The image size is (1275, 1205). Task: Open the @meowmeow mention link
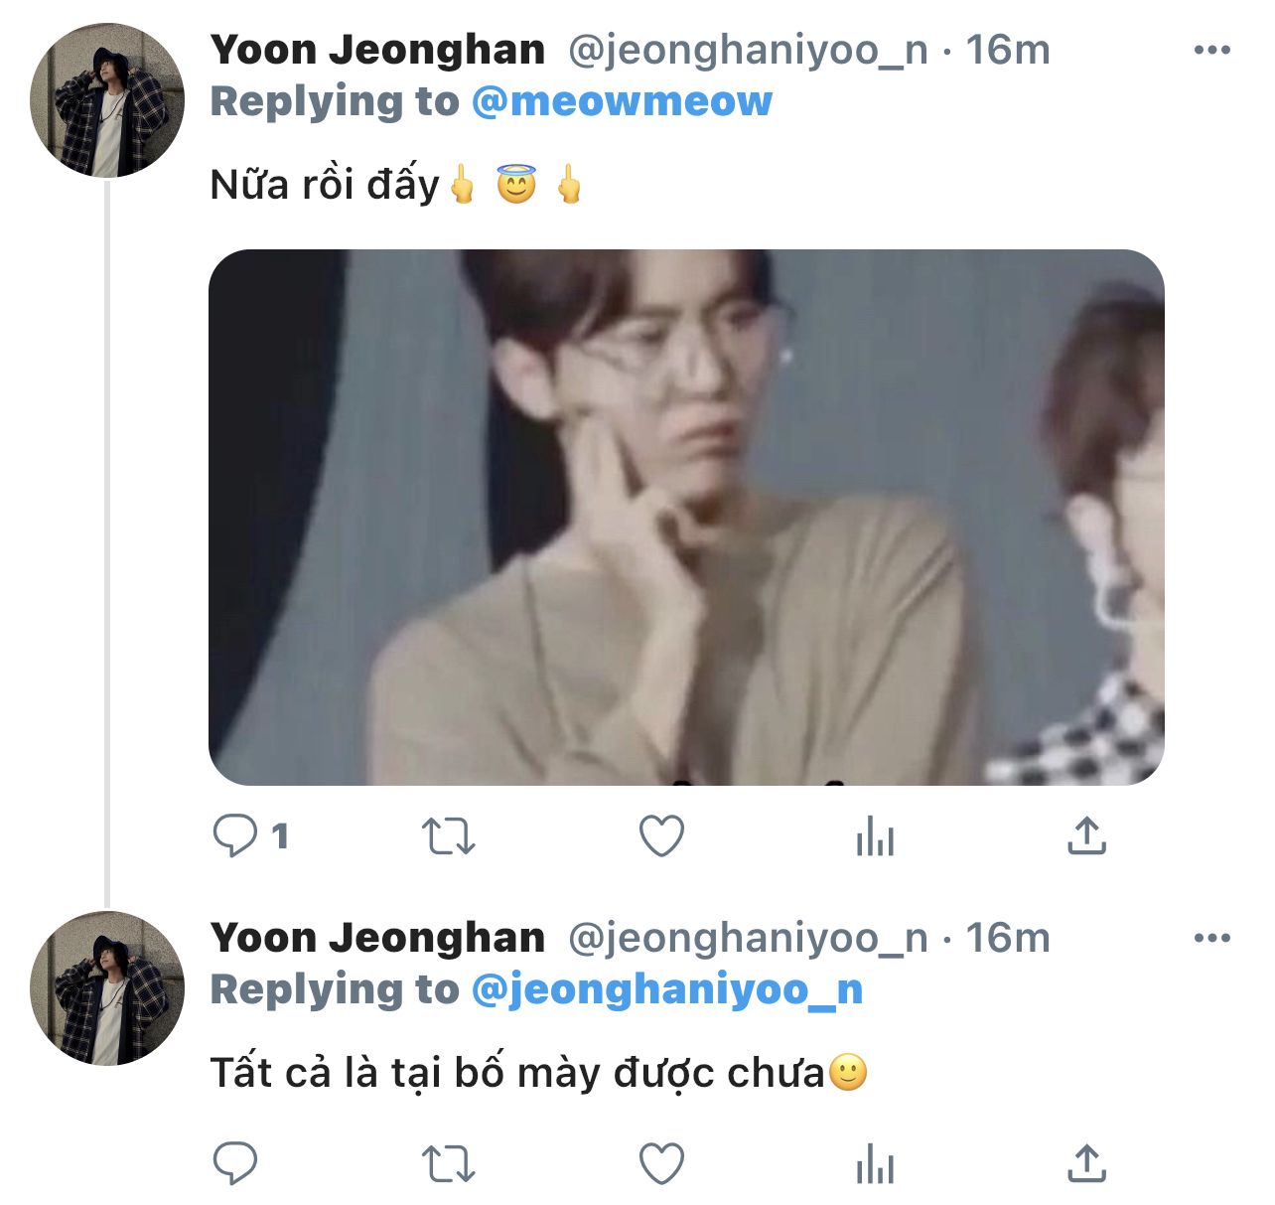click(622, 101)
